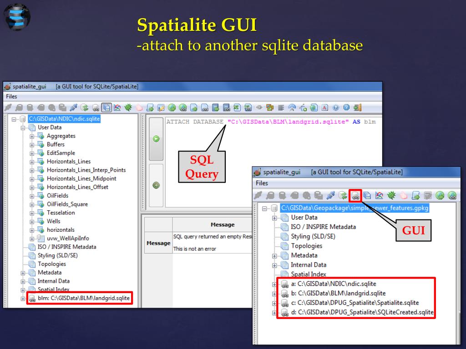Select uvw_WellApiInfo view
Screen dimensions: 466x349
tap(68, 238)
